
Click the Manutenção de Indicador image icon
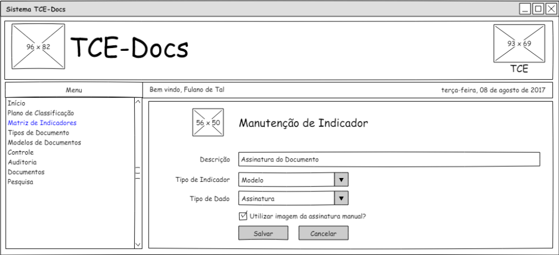click(x=208, y=122)
